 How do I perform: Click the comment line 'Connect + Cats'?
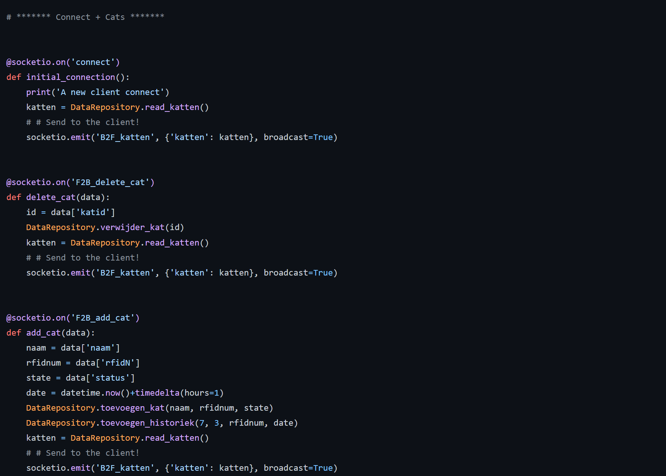[85, 17]
